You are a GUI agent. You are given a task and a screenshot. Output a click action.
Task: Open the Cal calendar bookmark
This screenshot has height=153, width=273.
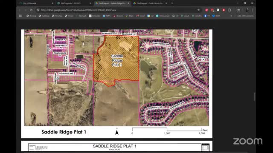pos(151,16)
